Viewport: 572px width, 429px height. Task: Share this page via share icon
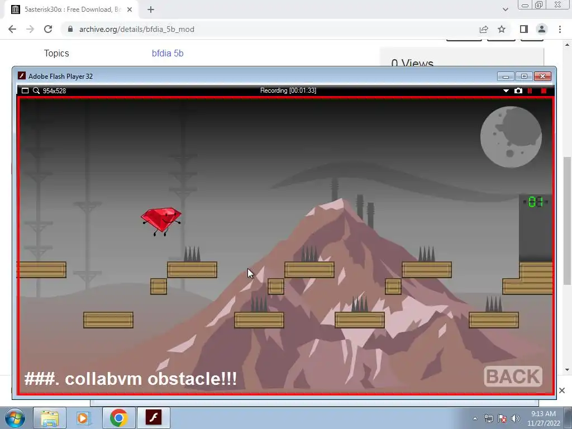click(x=484, y=29)
